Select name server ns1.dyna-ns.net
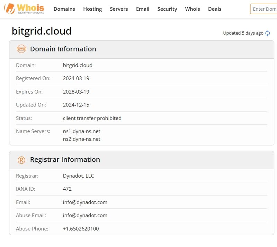The height and width of the screenshot is (247, 277). (x=81, y=131)
